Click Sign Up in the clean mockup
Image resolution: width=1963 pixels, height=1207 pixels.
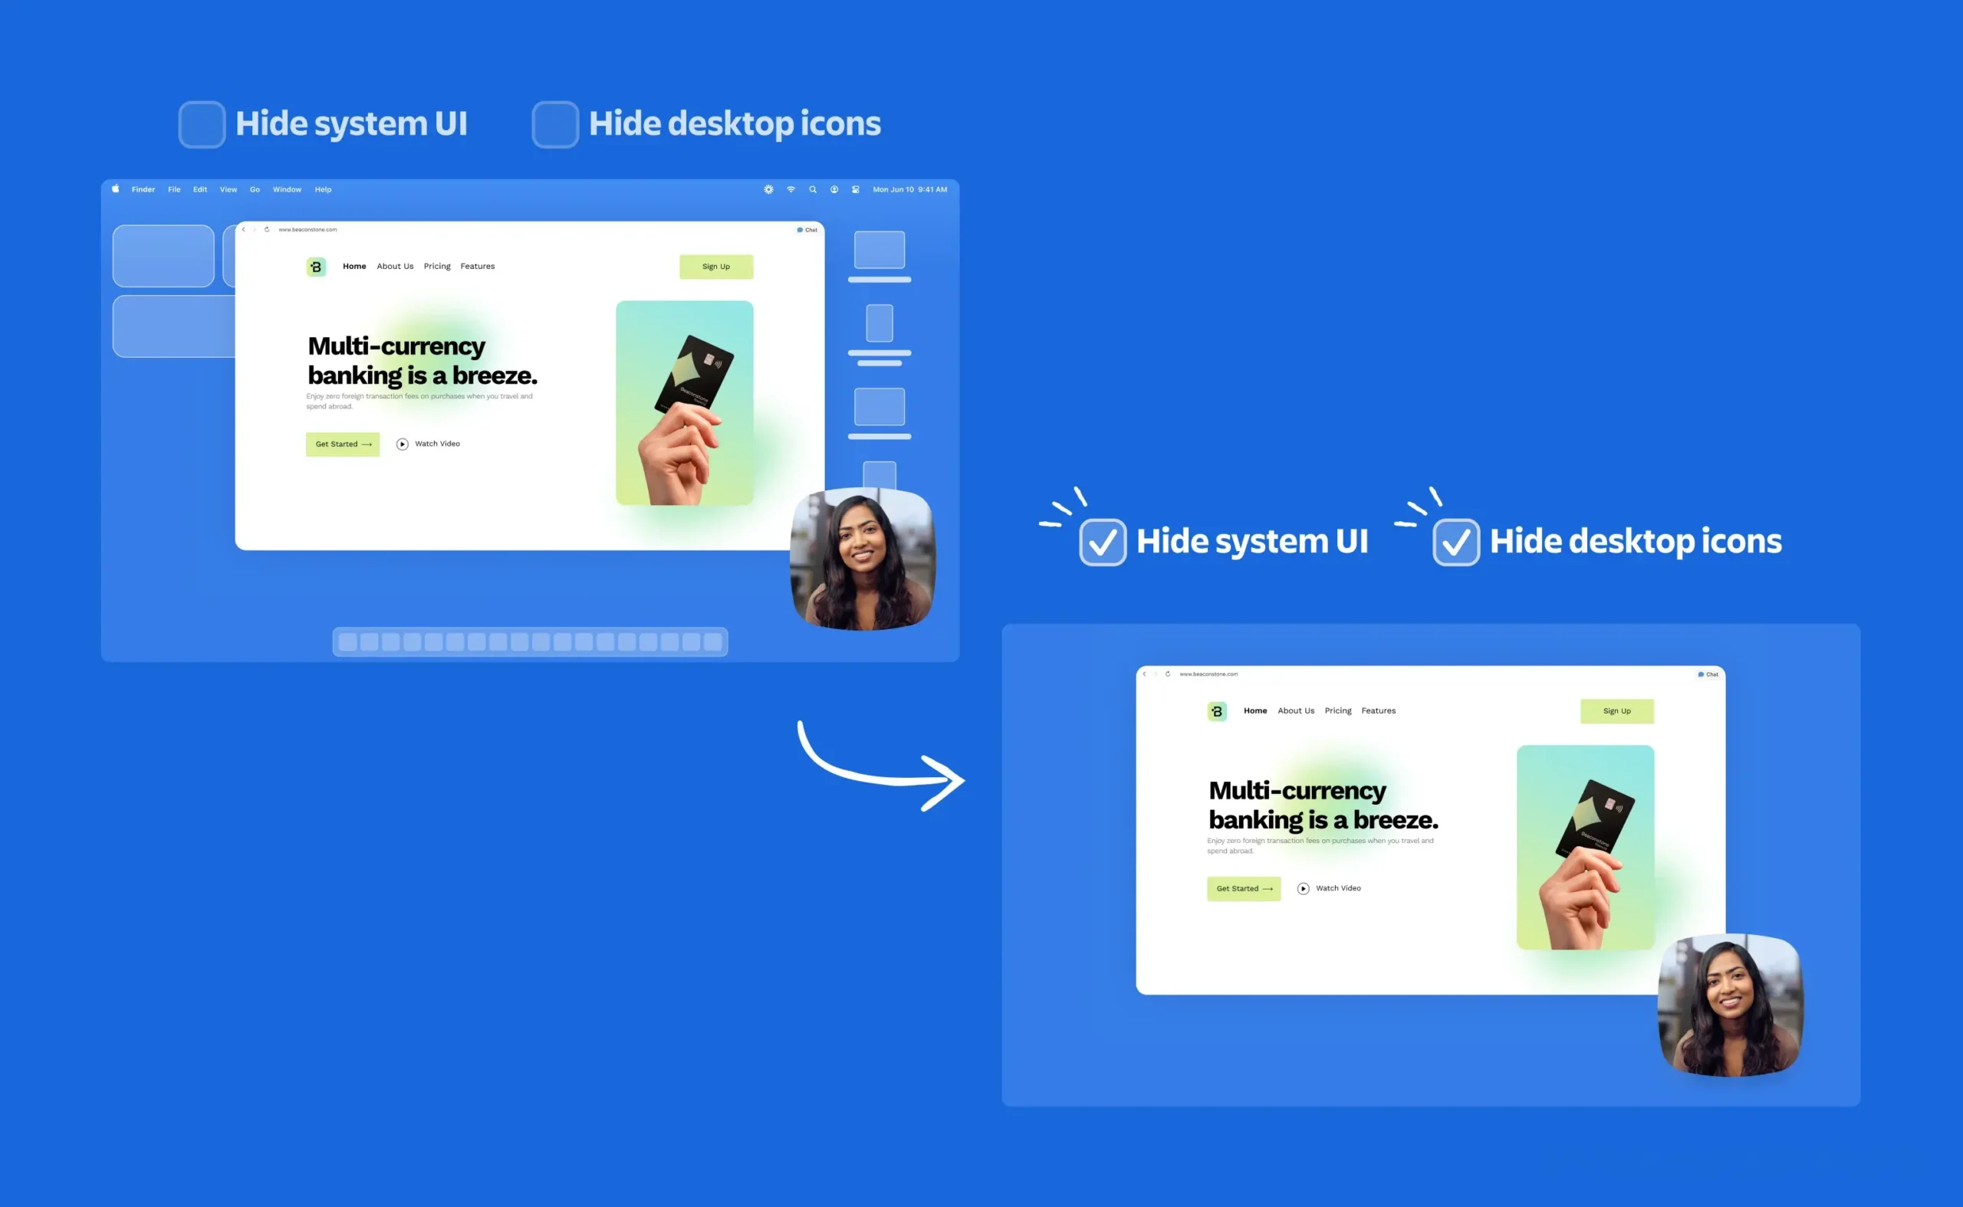[1617, 711]
